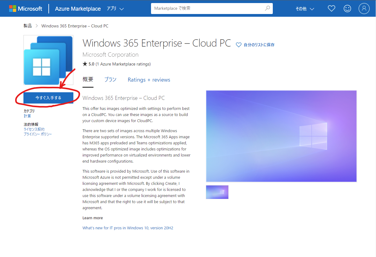This screenshot has width=376, height=257.
Task: Open the ライセンス契約 link
Action: 34,129
